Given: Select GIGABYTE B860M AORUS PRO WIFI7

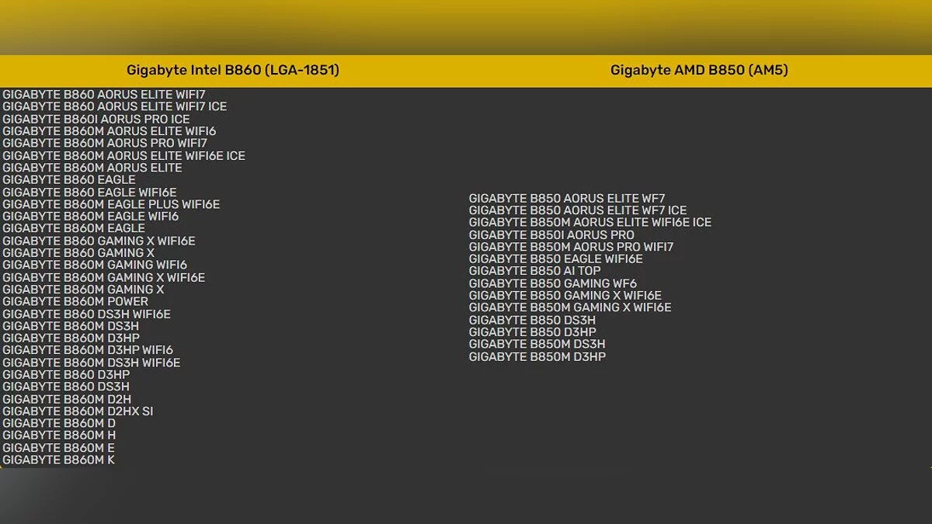Looking at the screenshot, I should 105,143.
